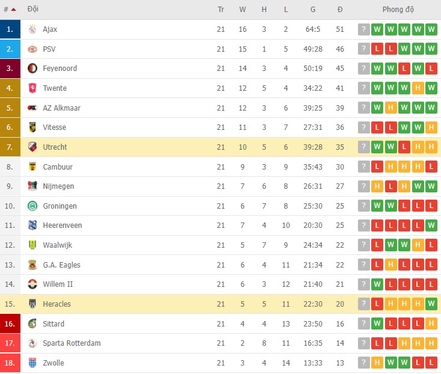Click the AZ Alkmaar logo icon
Screen dimensions: 441x374
click(x=32, y=108)
